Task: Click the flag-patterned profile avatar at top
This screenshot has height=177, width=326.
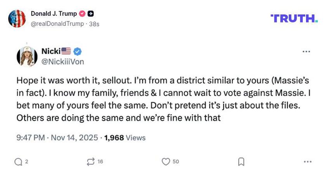Action: (x=17, y=19)
